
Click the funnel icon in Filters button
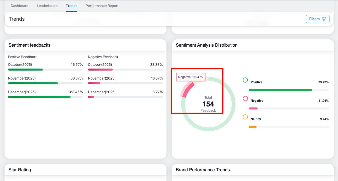[324, 19]
